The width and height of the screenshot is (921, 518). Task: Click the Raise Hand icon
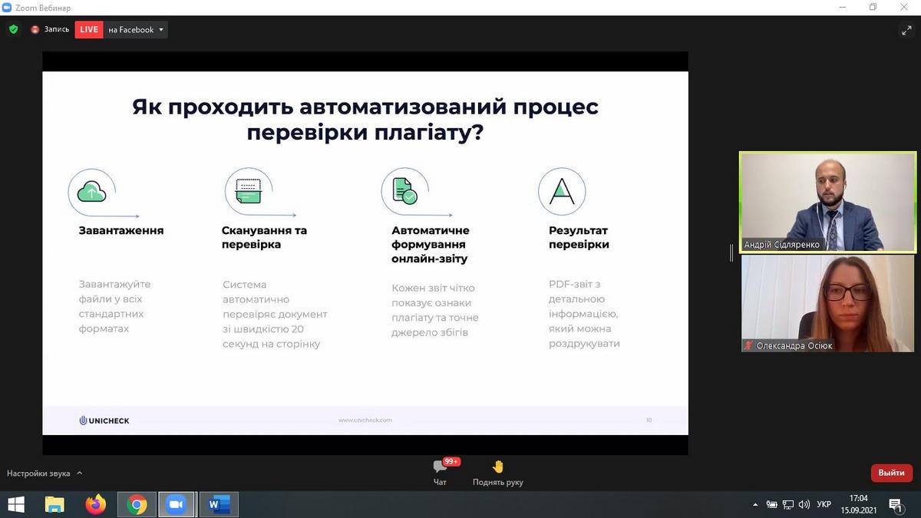click(x=497, y=467)
